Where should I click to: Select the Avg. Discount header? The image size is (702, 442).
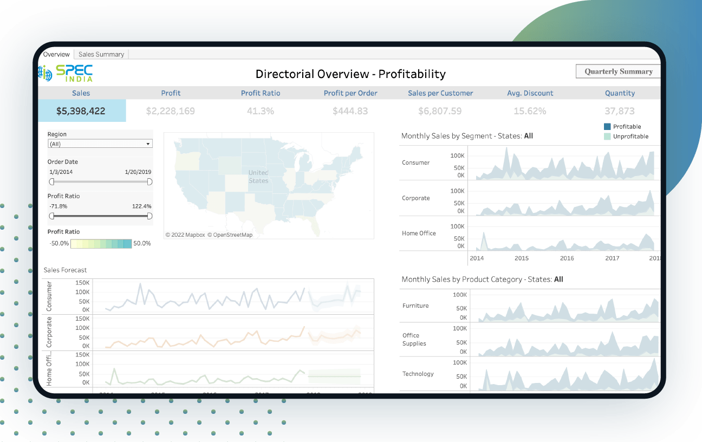click(530, 93)
